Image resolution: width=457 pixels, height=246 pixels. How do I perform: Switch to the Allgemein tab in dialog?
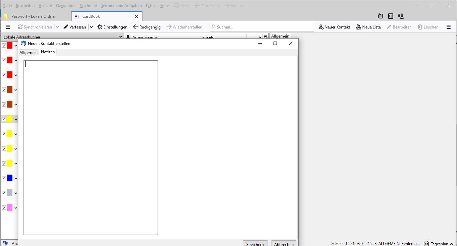click(29, 53)
